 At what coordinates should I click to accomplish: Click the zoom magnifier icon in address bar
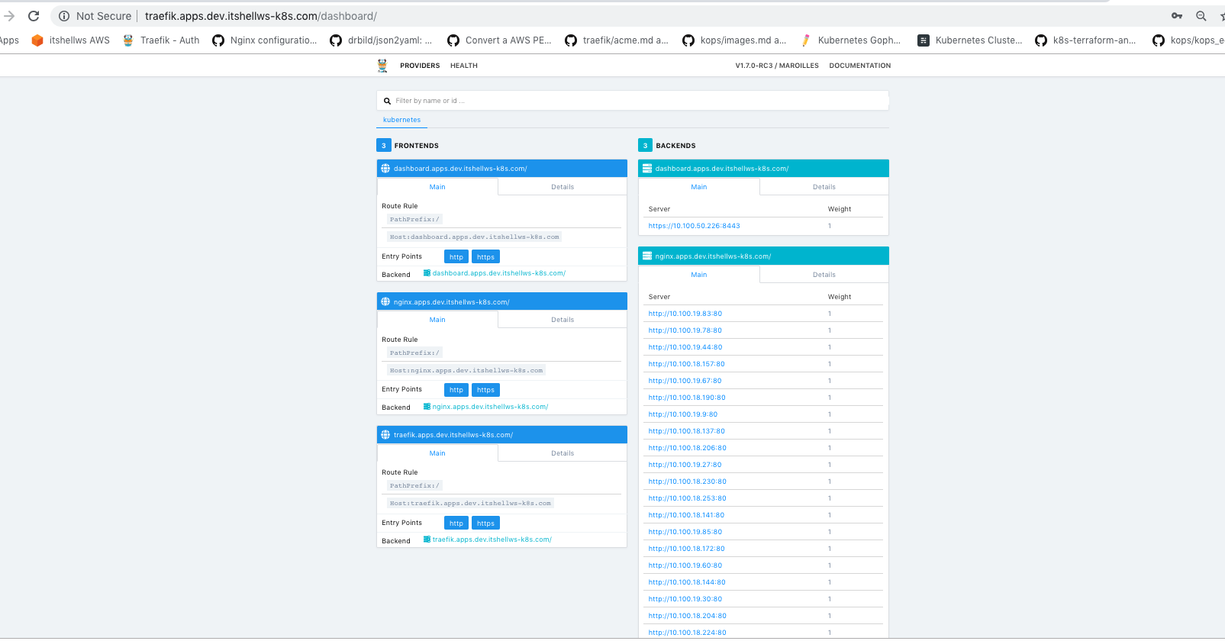1201,16
